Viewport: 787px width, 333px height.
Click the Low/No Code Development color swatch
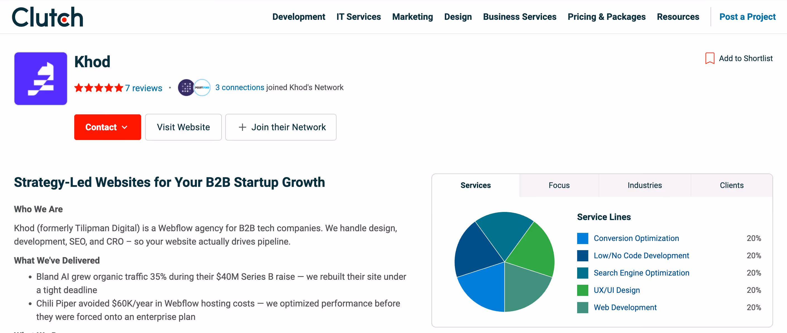click(x=583, y=256)
